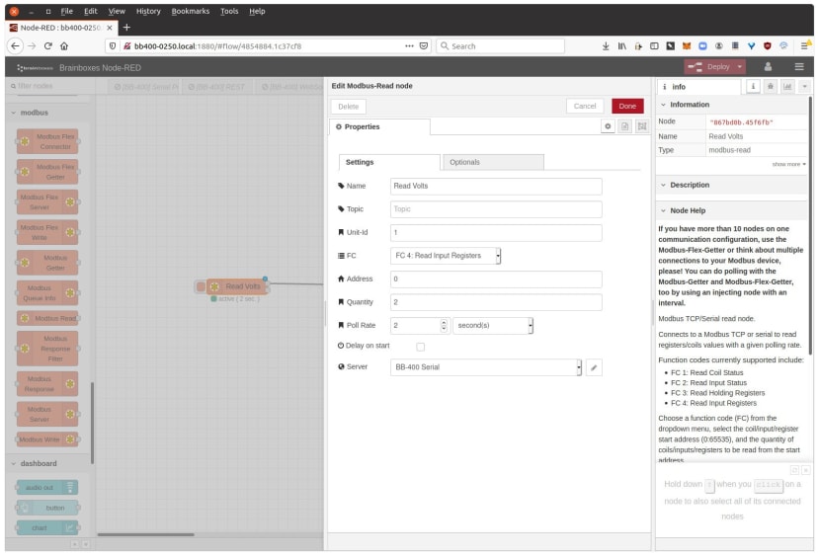
Task: Open node description document icon
Action: tap(624, 126)
